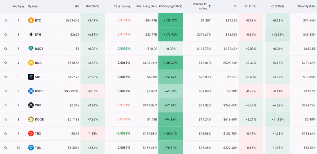317x154 pixels.
Task: Click the $751.48K liquidation value
Action: click(309, 63)
